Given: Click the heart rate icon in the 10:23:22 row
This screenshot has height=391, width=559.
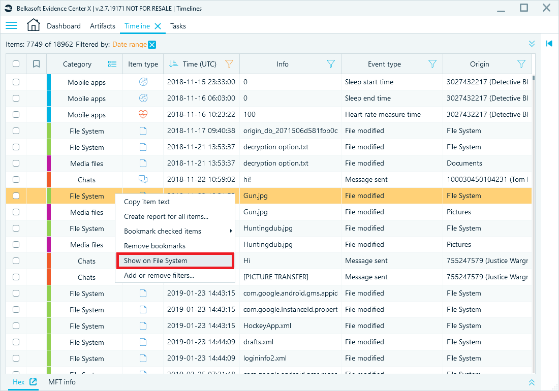Looking at the screenshot, I should [x=143, y=114].
